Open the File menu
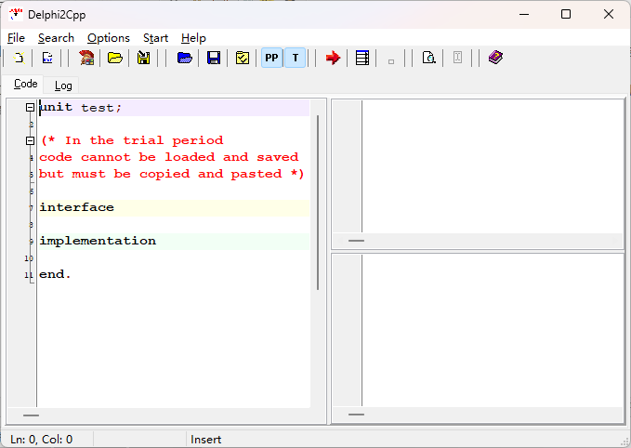631x448 pixels. pyautogui.click(x=16, y=38)
